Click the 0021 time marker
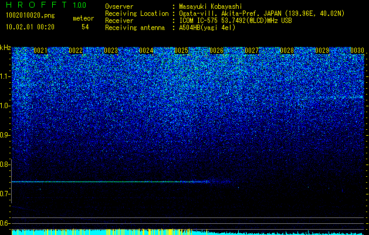 [x=40, y=51]
